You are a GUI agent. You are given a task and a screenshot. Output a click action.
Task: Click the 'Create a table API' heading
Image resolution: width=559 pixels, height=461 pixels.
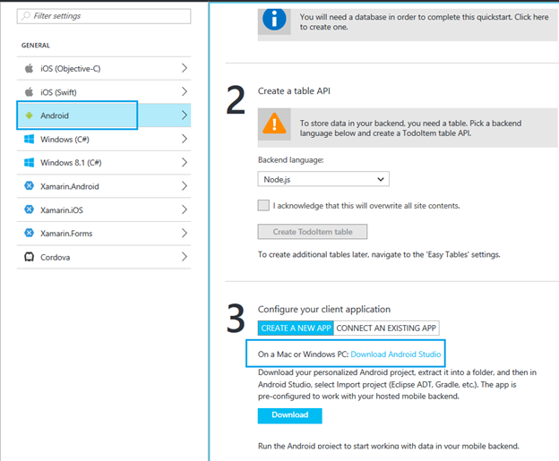294,91
